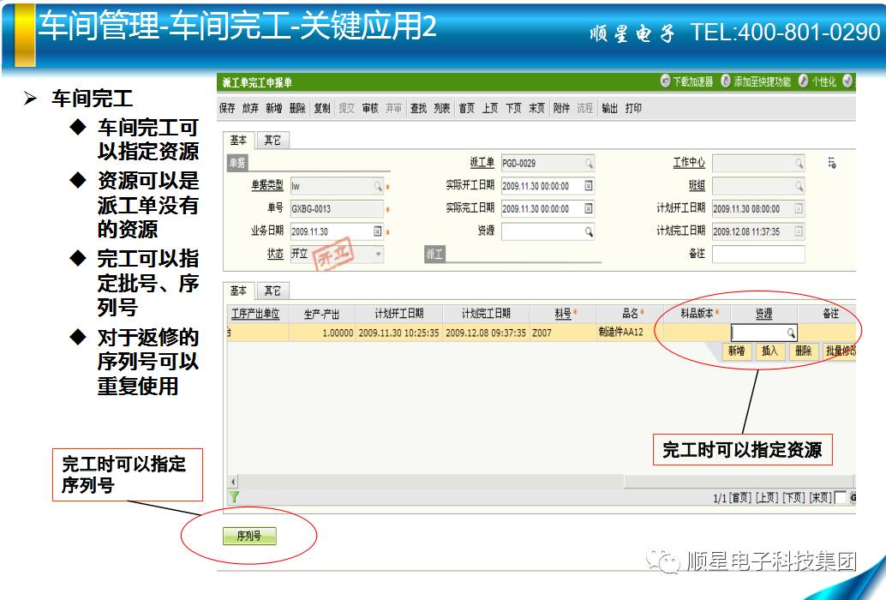Expand the 状态 dropdown
Screen dimensions: 886x600
(378, 255)
